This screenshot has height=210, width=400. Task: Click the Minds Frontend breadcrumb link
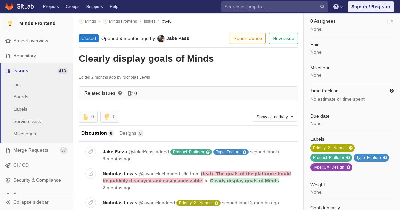[123, 21]
